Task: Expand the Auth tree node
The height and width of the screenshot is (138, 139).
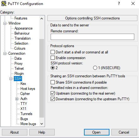Action: (x=17, y=99)
